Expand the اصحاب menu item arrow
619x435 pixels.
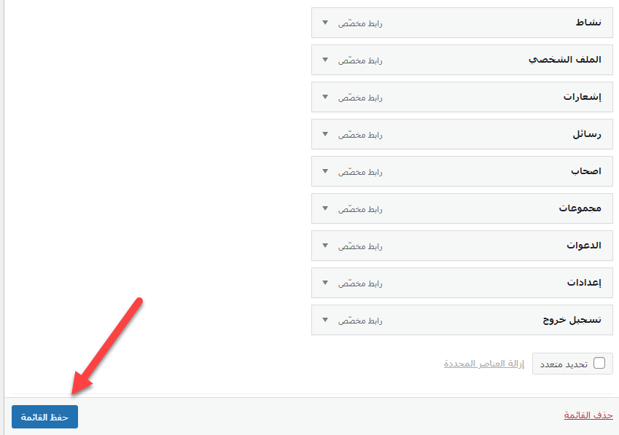click(325, 171)
